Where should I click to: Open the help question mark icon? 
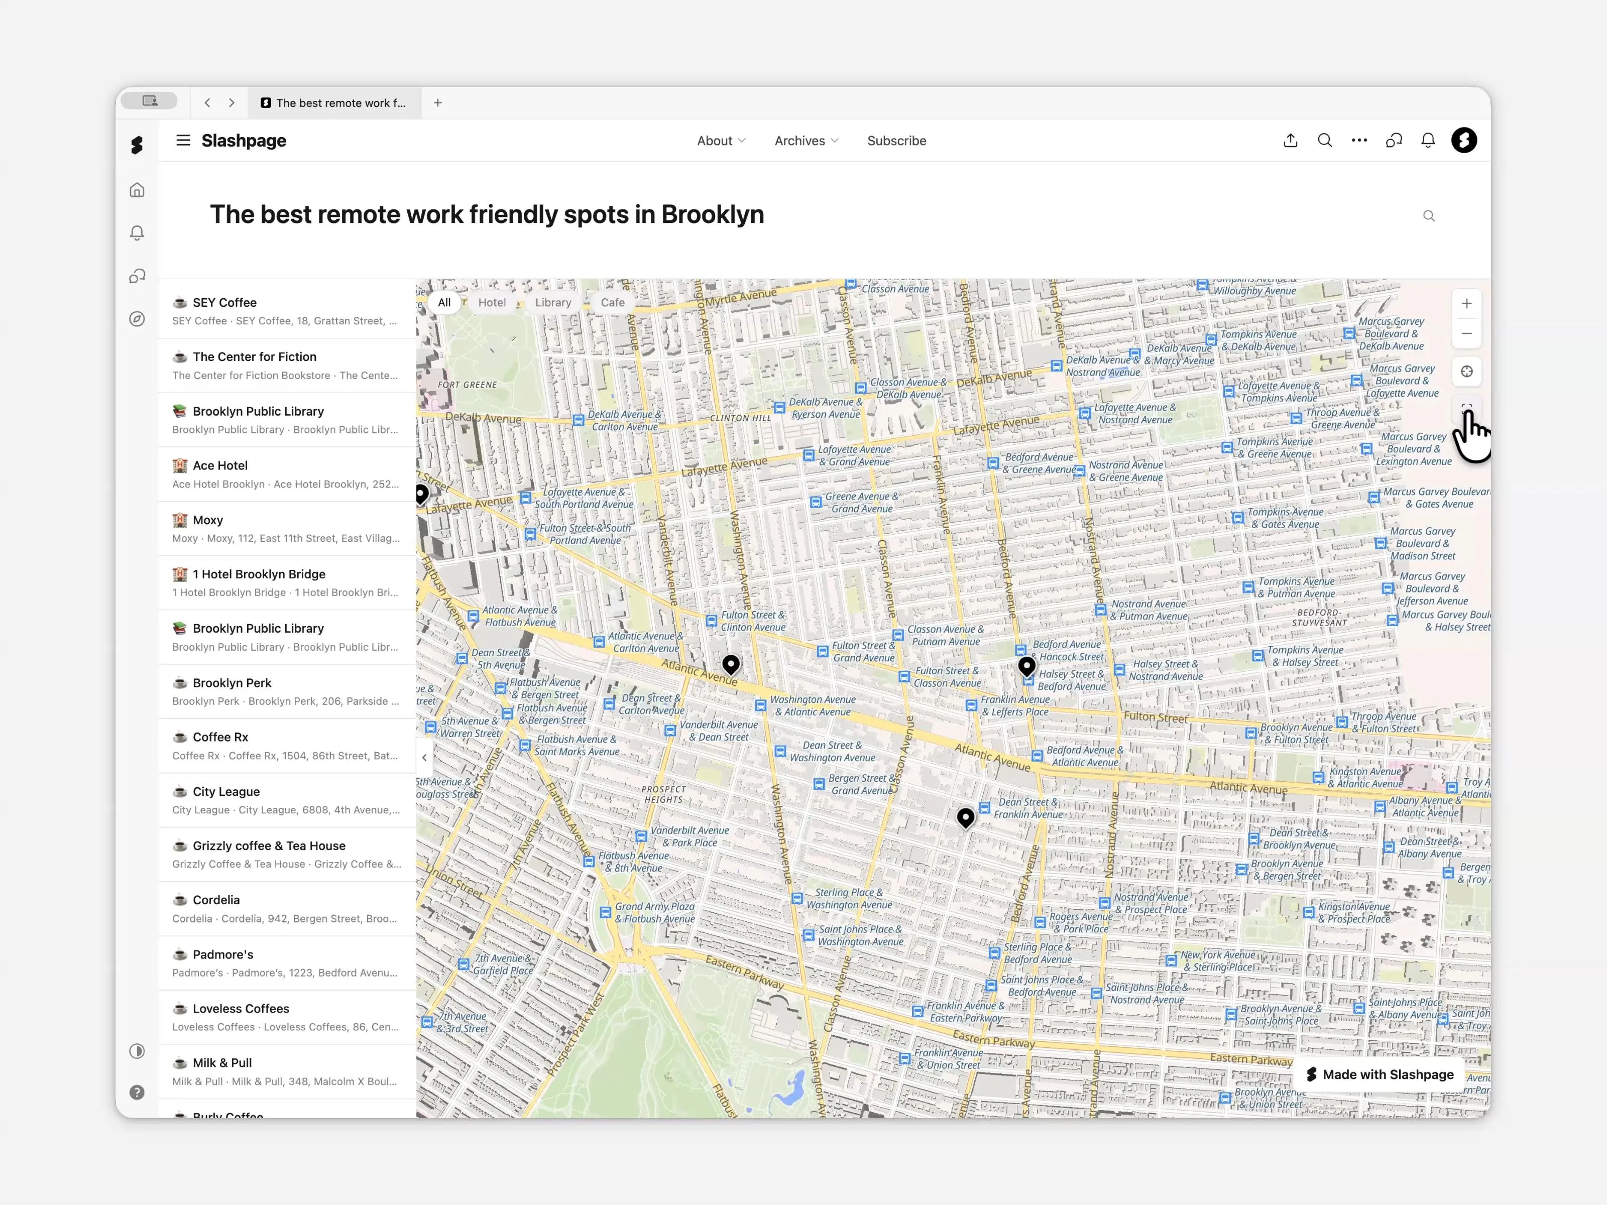click(x=137, y=1093)
